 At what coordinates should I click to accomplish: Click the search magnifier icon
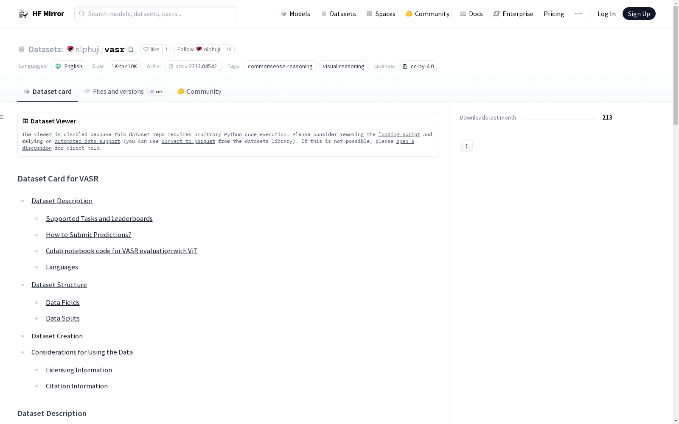click(x=82, y=14)
